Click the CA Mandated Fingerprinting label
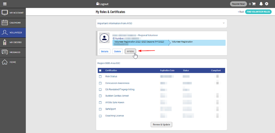This screenshot has height=133, width=275. [120, 89]
